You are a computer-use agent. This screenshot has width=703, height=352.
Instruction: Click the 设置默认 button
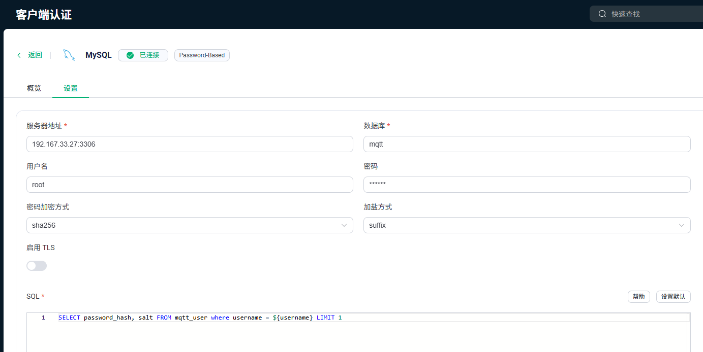click(x=674, y=297)
